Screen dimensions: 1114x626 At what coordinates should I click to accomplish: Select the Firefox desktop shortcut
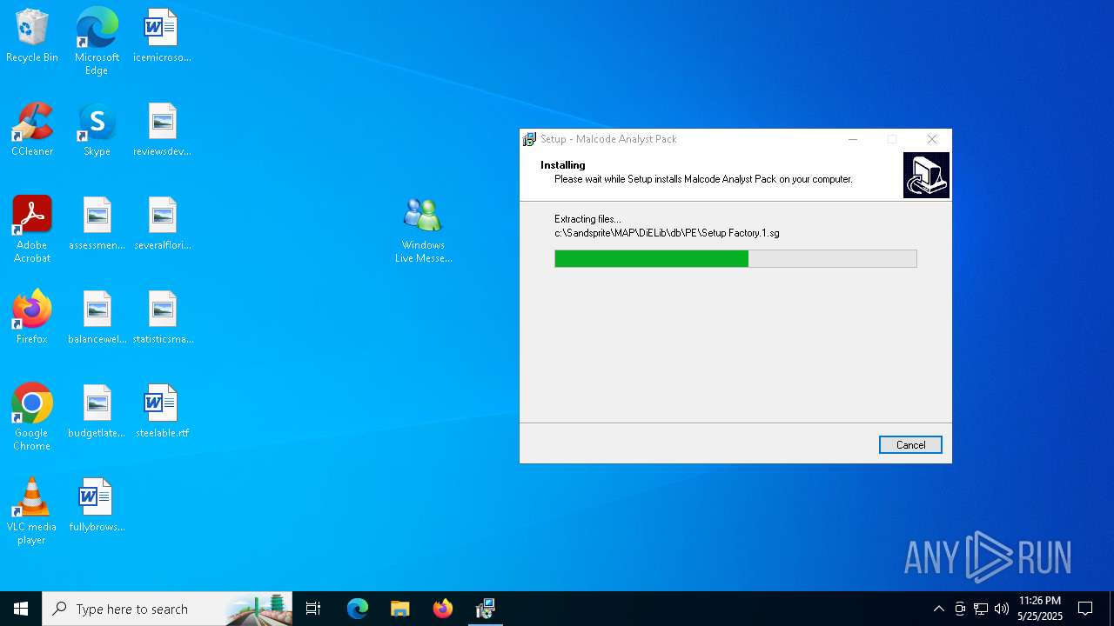(32, 318)
